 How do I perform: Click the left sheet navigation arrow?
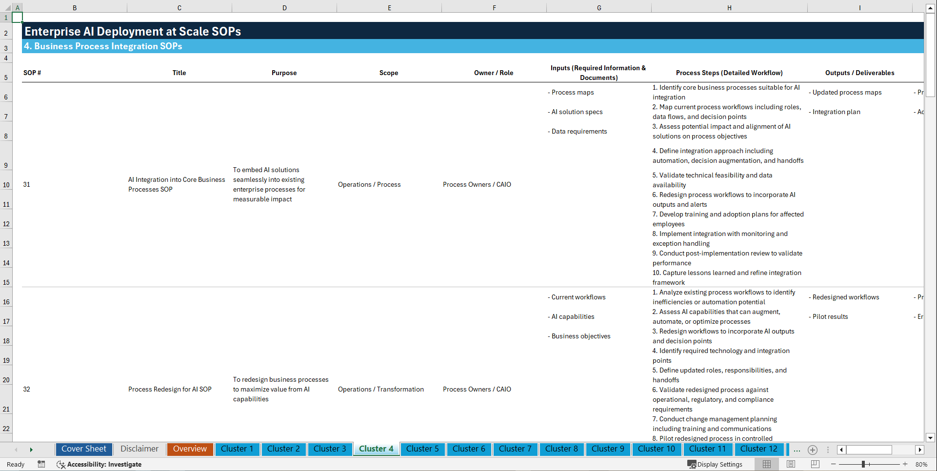(16, 449)
